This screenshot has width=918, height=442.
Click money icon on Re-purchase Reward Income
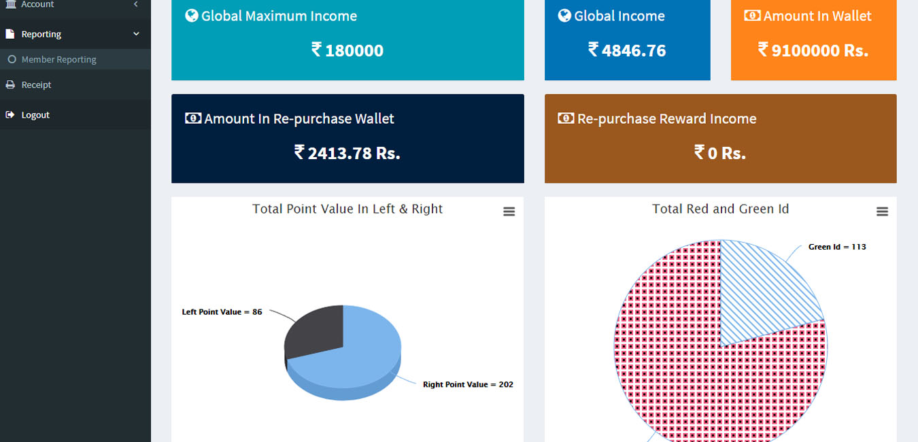pyautogui.click(x=566, y=118)
